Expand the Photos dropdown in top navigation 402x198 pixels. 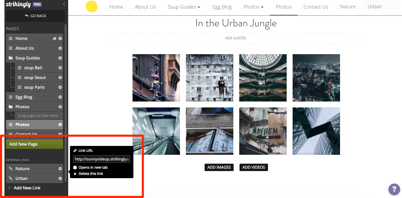point(253,7)
